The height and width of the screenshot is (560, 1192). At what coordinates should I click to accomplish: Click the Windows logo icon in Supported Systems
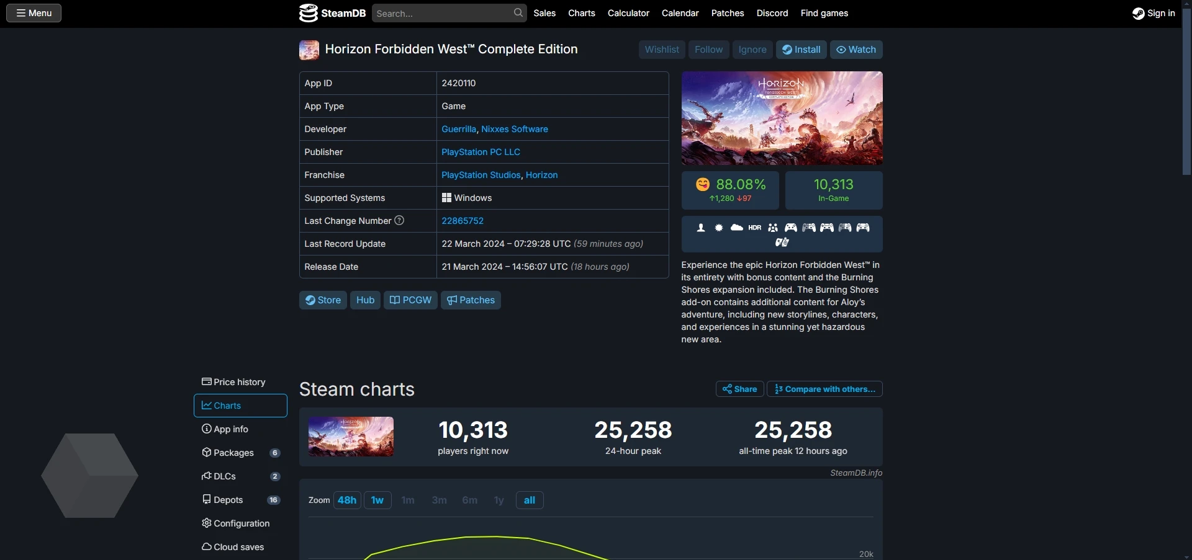click(x=446, y=198)
